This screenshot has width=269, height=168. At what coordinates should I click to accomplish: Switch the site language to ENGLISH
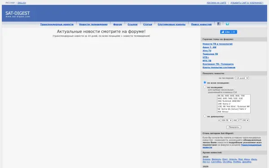(22, 3)
